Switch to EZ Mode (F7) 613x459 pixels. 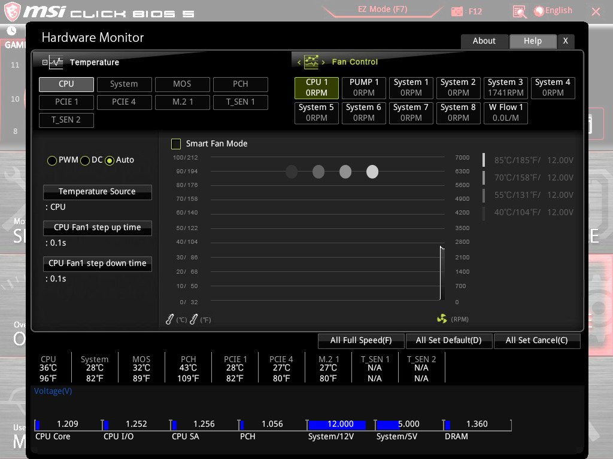tap(384, 10)
